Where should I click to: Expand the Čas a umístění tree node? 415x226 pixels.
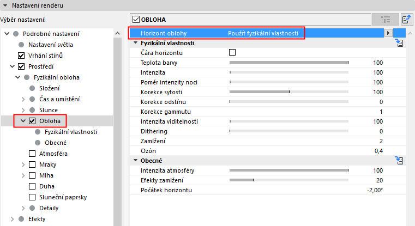click(x=23, y=99)
